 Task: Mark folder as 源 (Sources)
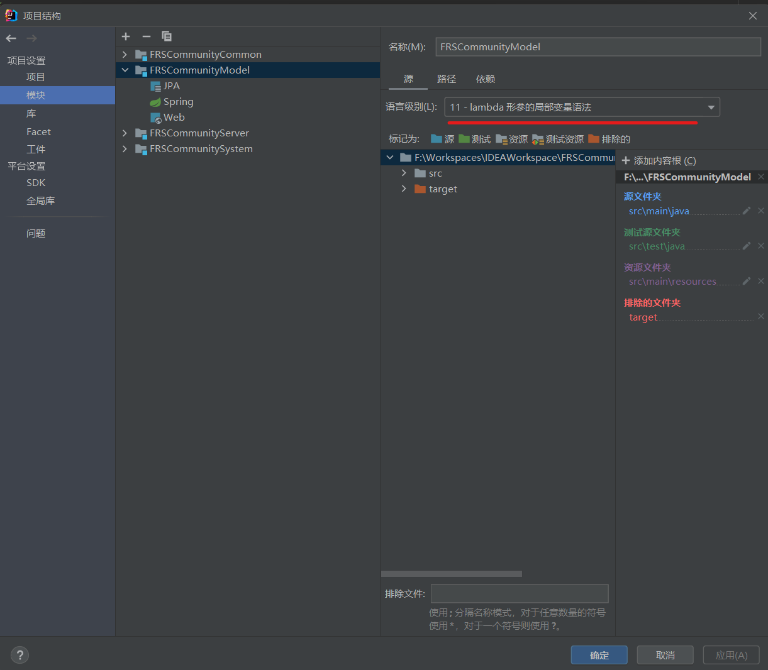click(442, 139)
